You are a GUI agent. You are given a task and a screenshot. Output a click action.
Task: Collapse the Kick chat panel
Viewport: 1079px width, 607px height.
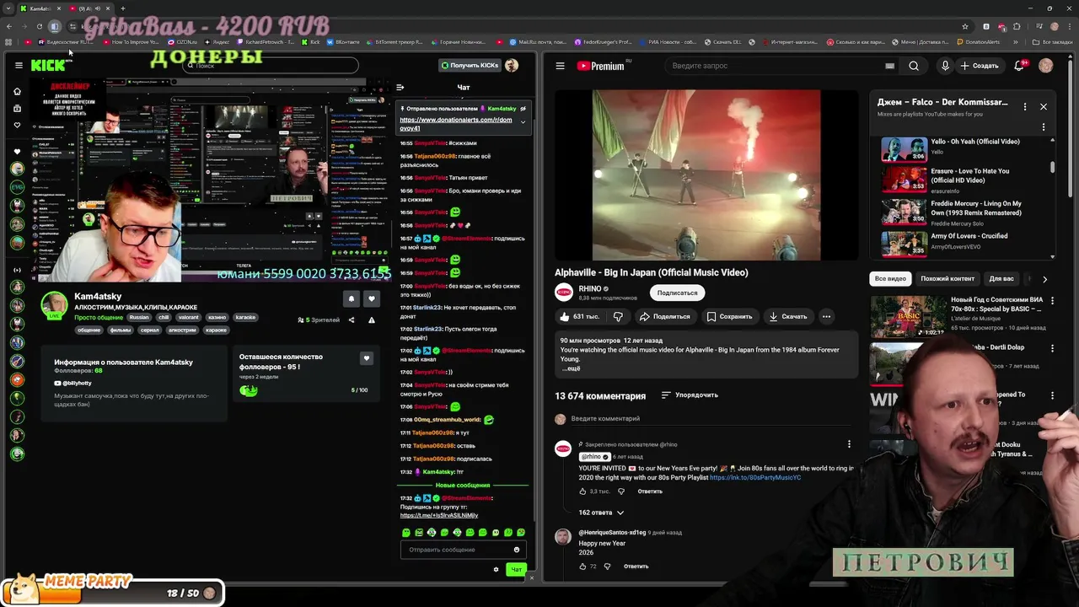coord(400,87)
